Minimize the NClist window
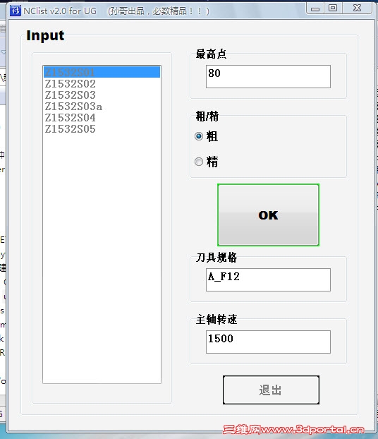The width and height of the screenshot is (378, 439). [315, 8]
